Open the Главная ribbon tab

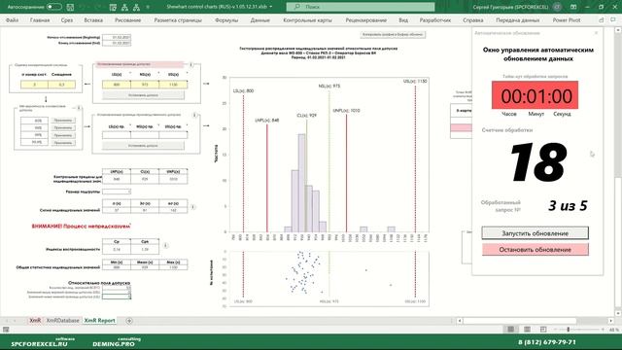point(40,19)
